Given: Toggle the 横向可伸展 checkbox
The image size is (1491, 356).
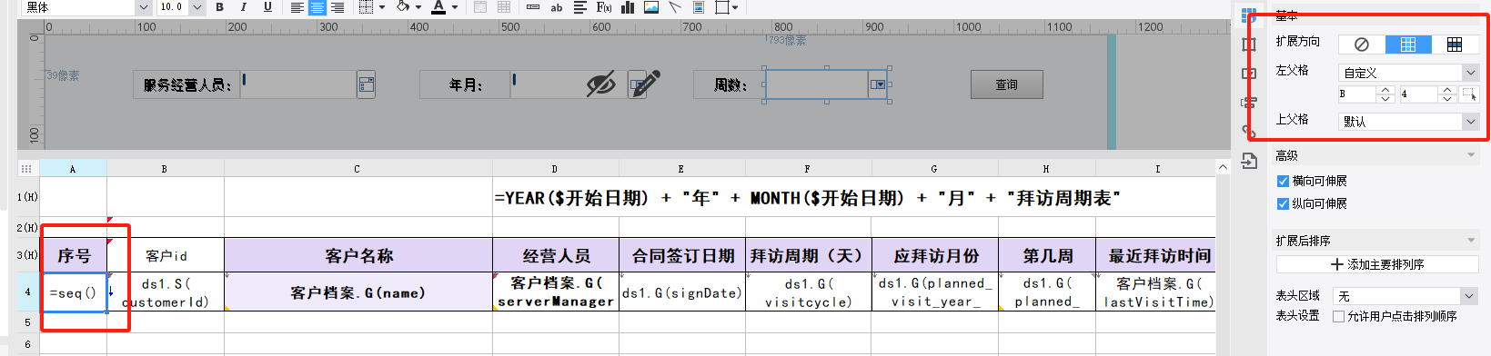Looking at the screenshot, I should coord(1283,181).
